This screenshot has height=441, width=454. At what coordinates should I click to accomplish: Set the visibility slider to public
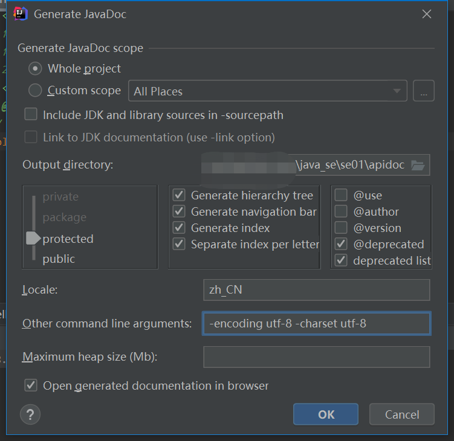click(59, 259)
